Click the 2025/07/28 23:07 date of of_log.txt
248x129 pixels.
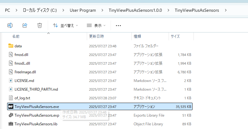coord(103,98)
